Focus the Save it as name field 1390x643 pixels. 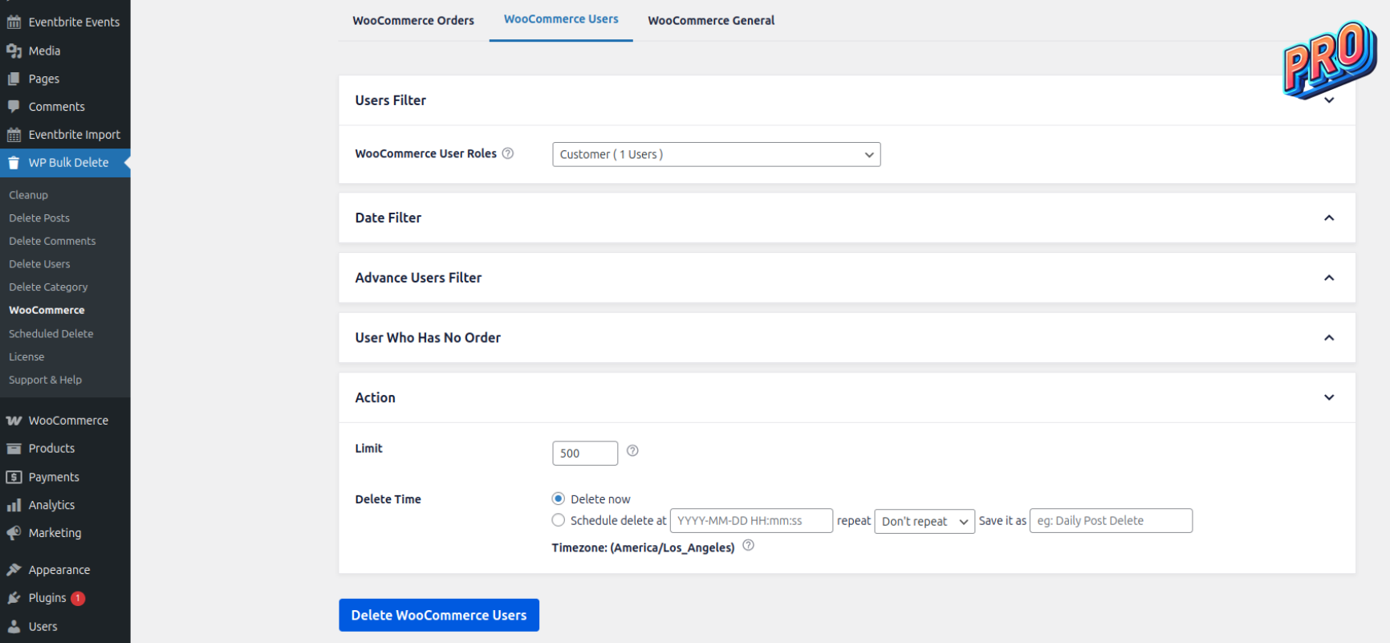pyautogui.click(x=1111, y=520)
